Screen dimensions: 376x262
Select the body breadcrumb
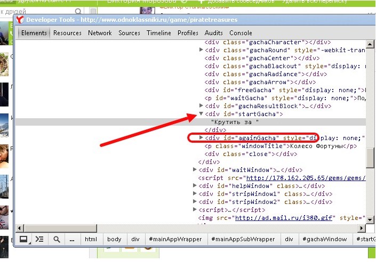(x=114, y=239)
